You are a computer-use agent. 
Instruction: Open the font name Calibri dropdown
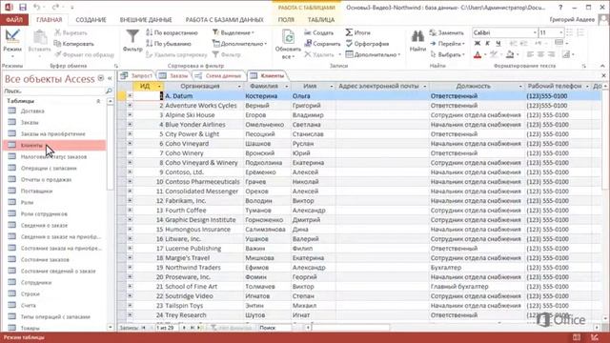(x=535, y=32)
